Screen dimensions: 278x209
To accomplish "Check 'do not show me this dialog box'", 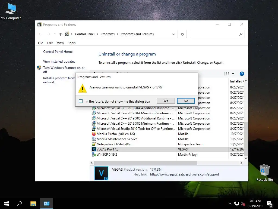I will click(x=81, y=101).
